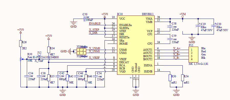Select the Blu wire color label
This screenshot has height=100, width=230.
pyautogui.click(x=203, y=48)
